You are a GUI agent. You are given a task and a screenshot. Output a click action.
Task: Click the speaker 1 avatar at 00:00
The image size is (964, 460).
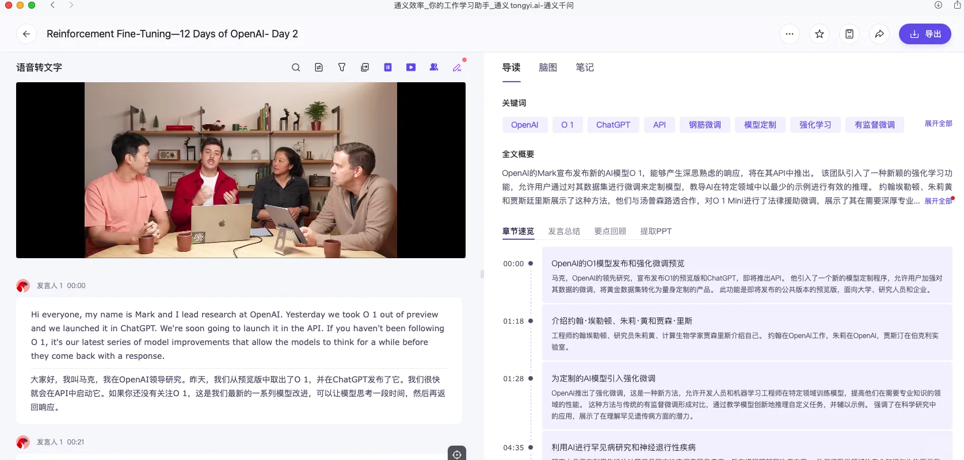pos(23,286)
